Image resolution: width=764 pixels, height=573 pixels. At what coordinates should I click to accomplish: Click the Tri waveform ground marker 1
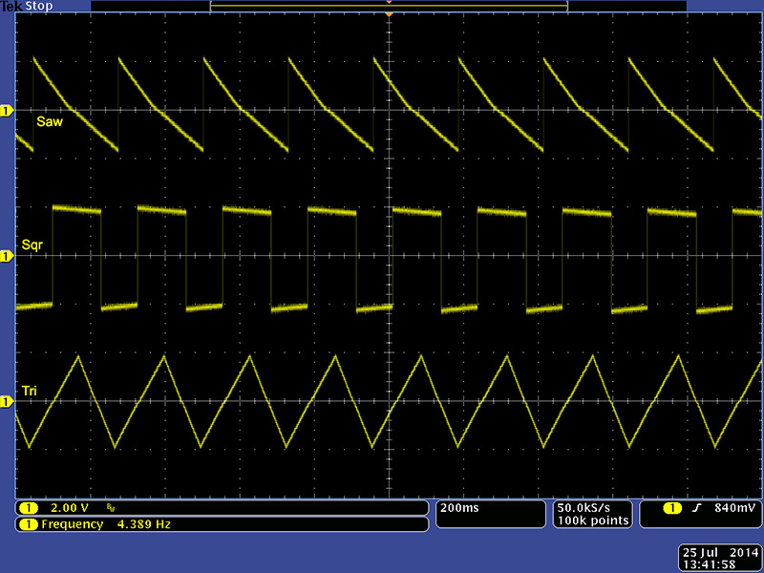7,402
